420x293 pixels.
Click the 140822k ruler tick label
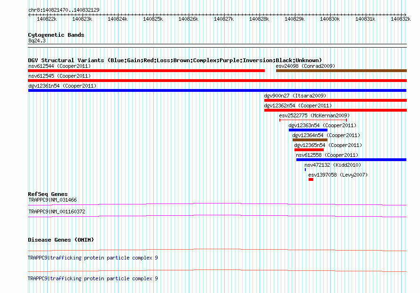point(47,19)
